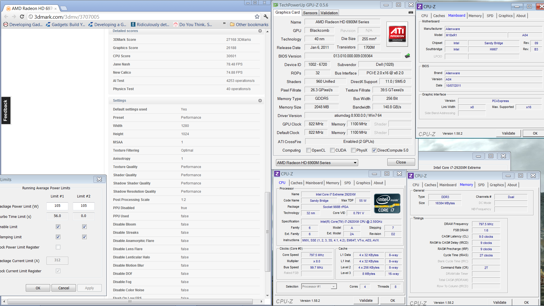The height and width of the screenshot is (306, 544).
Task: Click the GPU-Z Close button
Action: click(401, 162)
